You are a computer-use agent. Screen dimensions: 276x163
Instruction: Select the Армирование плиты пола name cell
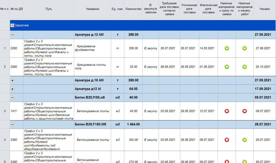tap(93, 67)
